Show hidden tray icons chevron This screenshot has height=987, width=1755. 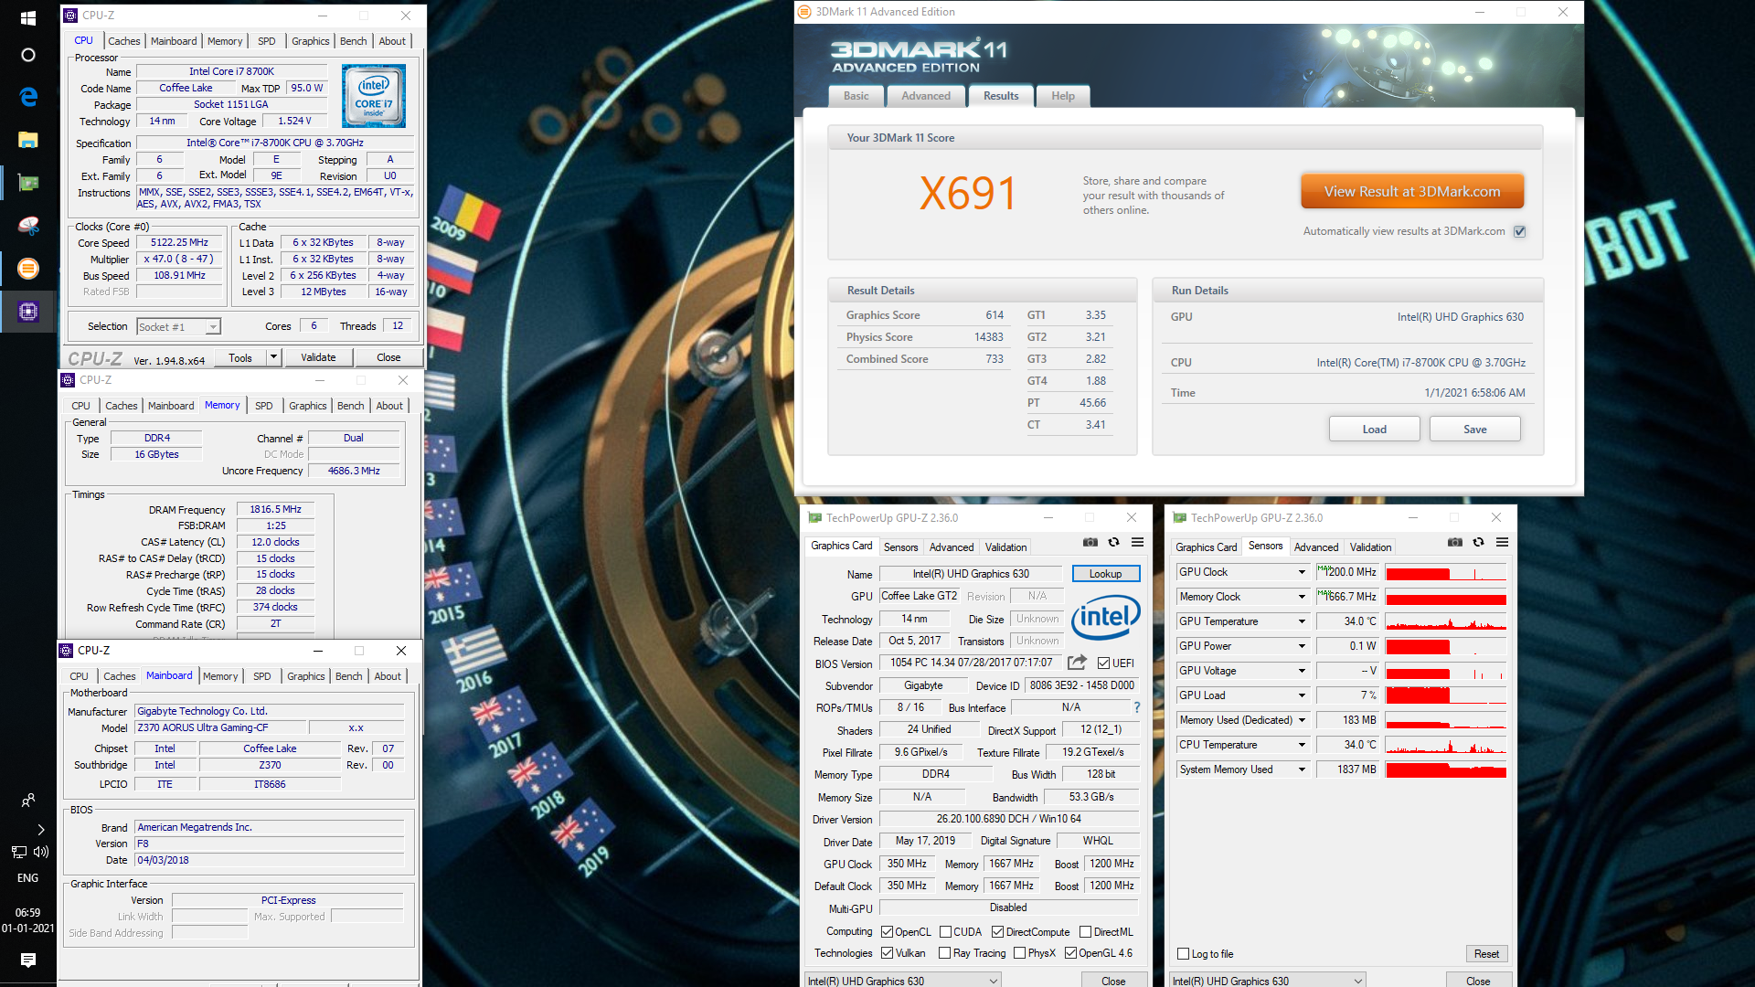coord(41,830)
